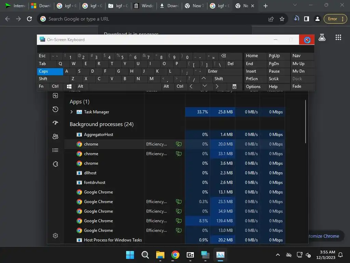Toggle left Alt key
Viewport: 350px width, 263px height.
pos(82,86)
